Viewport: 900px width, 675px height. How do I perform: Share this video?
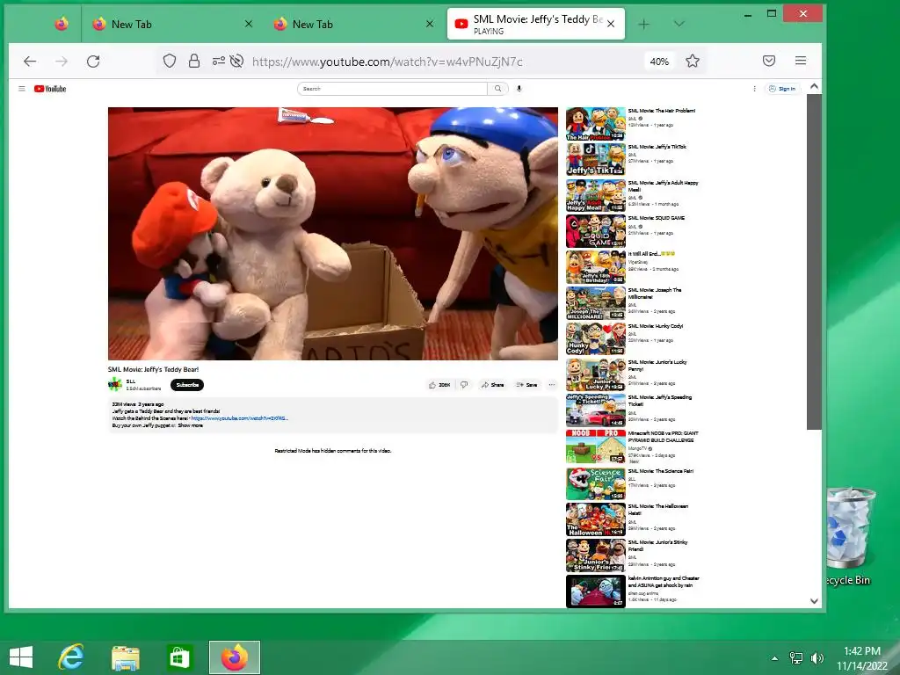pos(492,385)
